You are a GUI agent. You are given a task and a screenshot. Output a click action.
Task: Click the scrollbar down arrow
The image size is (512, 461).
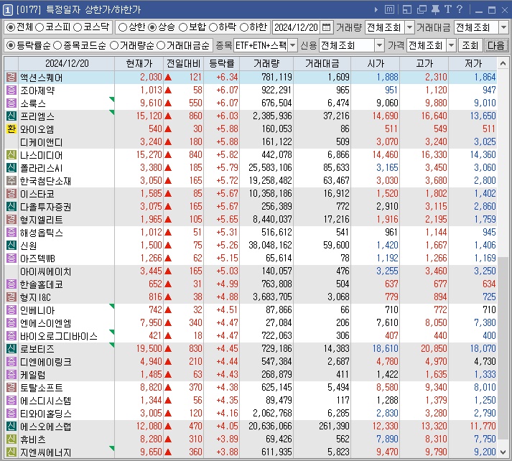[x=503, y=452]
